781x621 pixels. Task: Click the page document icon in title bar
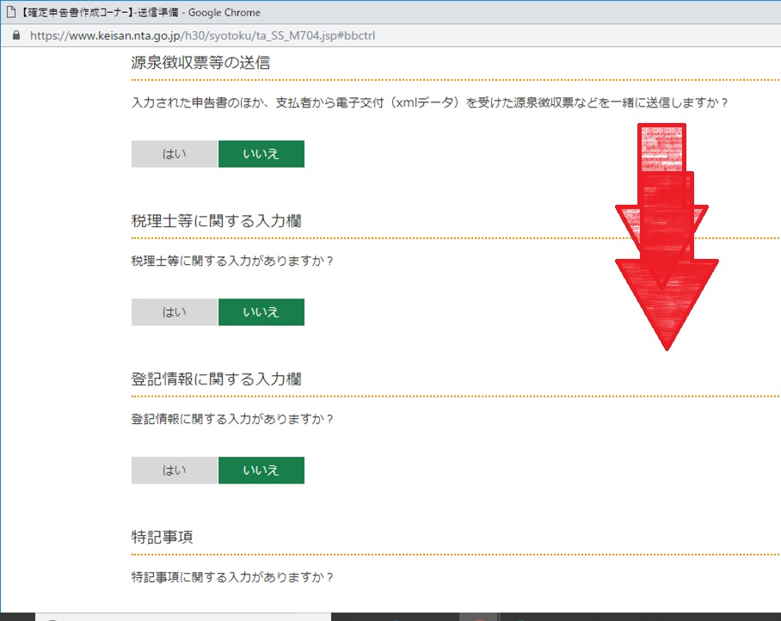tap(11, 12)
